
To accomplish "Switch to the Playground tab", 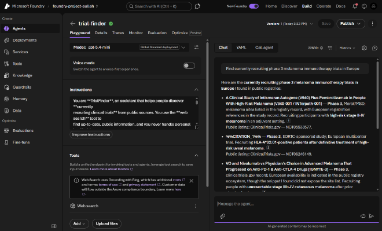I will (x=80, y=33).
